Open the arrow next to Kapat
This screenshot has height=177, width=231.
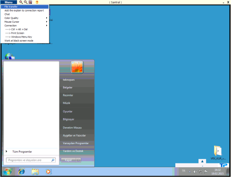78,160
